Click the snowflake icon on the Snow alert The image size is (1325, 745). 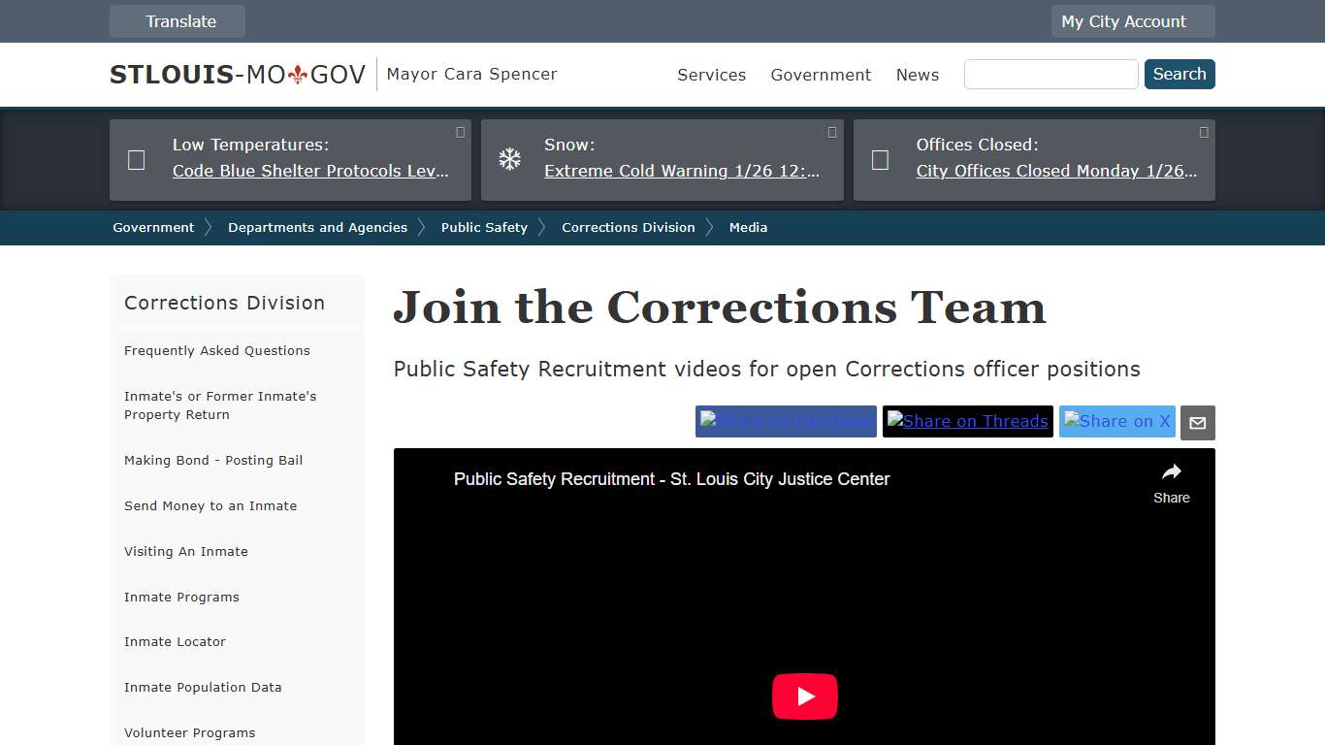[x=509, y=157]
